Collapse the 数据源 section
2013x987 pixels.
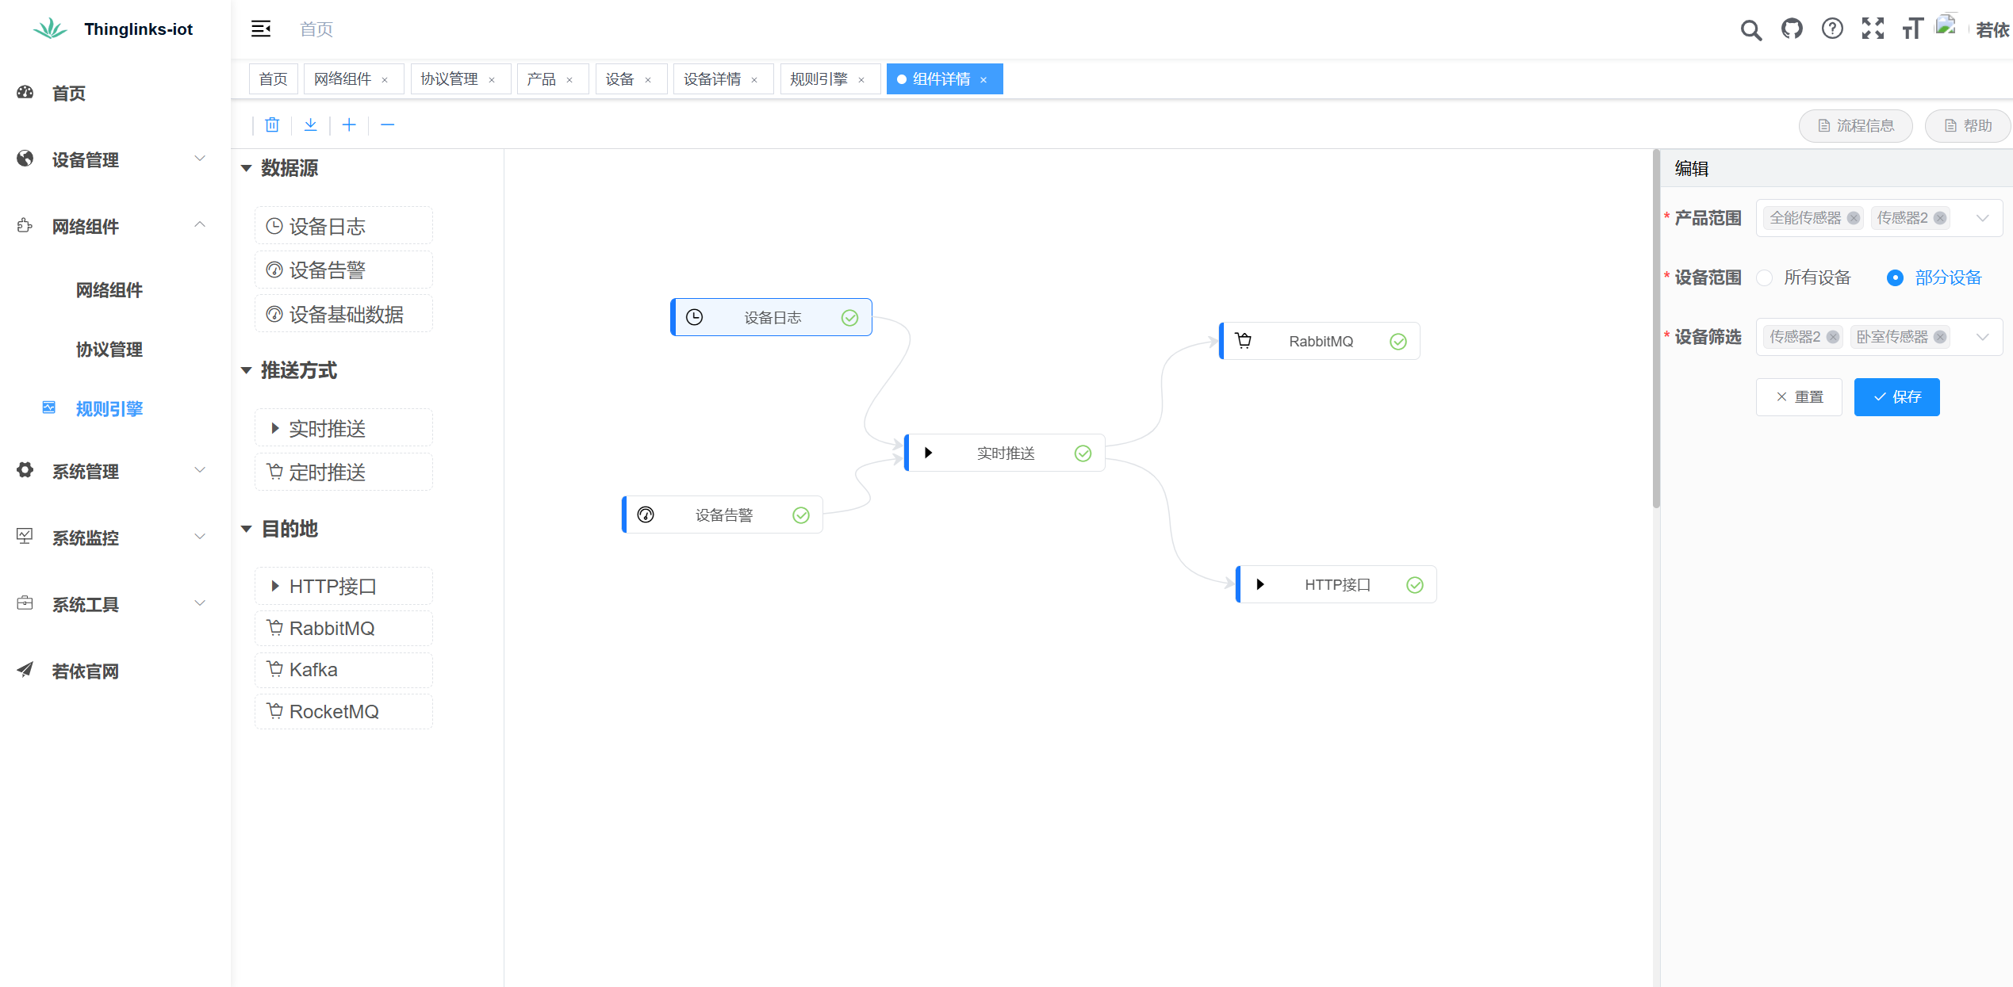pyautogui.click(x=246, y=169)
